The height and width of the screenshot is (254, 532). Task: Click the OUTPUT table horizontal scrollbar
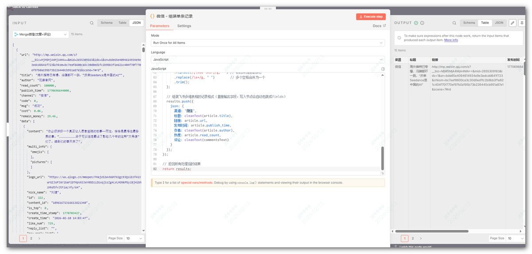click(432, 231)
